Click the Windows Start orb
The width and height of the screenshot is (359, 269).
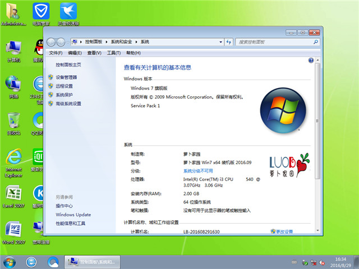[10, 262]
